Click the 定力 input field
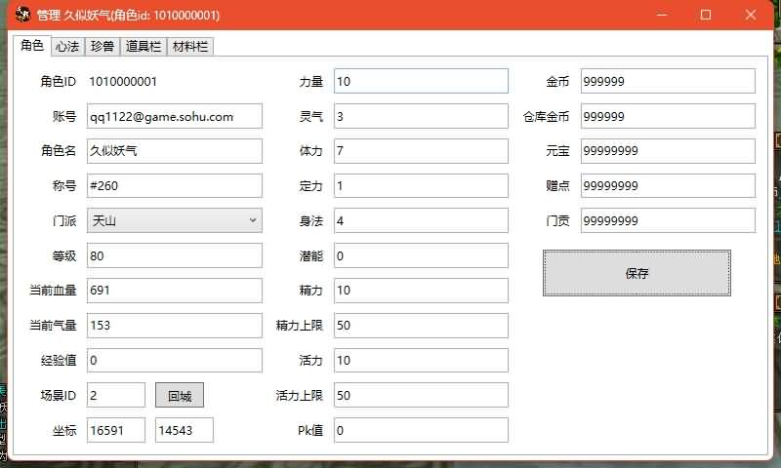The height and width of the screenshot is (468, 781). point(421,186)
